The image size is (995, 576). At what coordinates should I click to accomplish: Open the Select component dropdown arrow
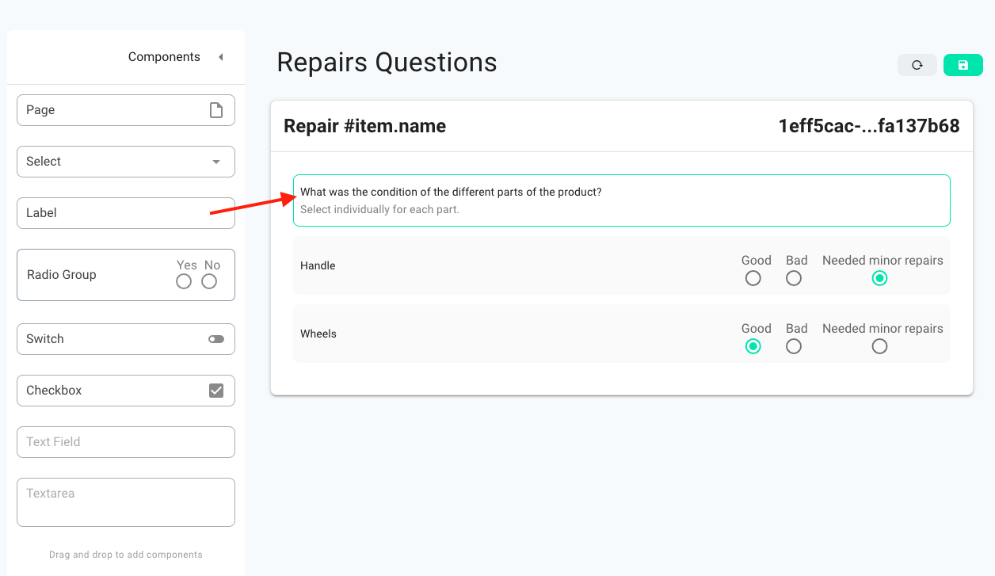[x=216, y=162]
